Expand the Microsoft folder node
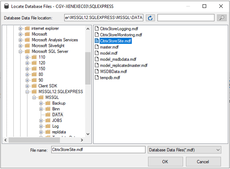230x169 pixels. [20, 34]
